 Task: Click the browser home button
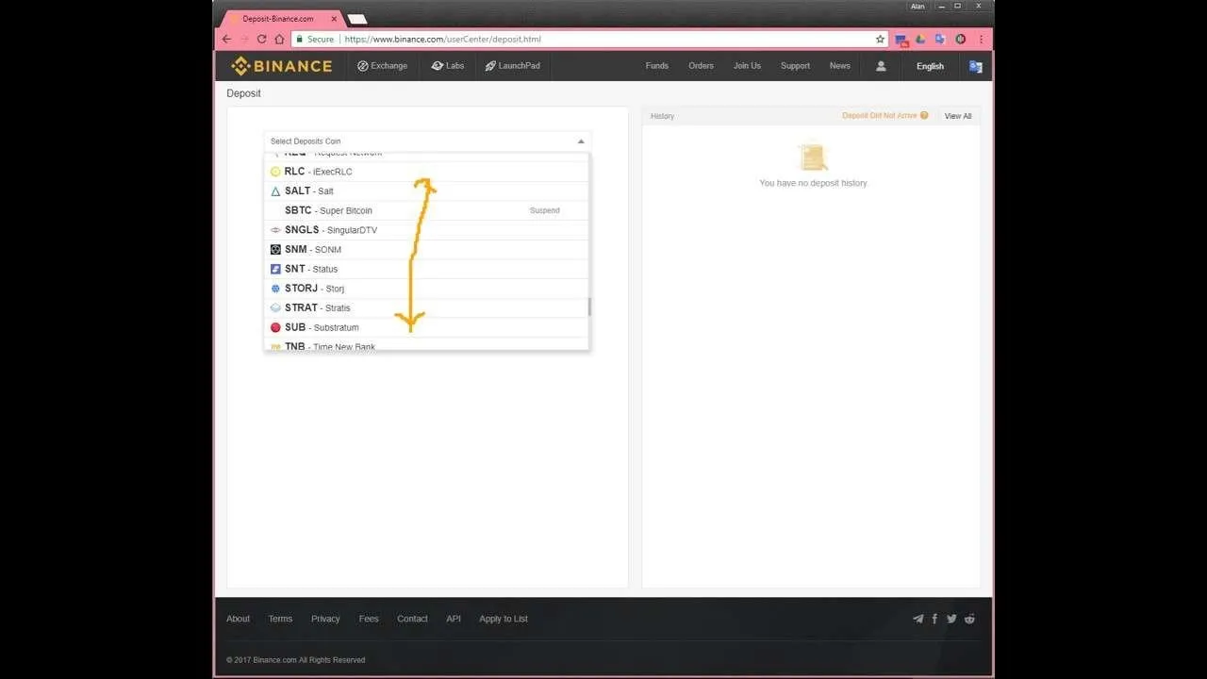click(x=279, y=39)
